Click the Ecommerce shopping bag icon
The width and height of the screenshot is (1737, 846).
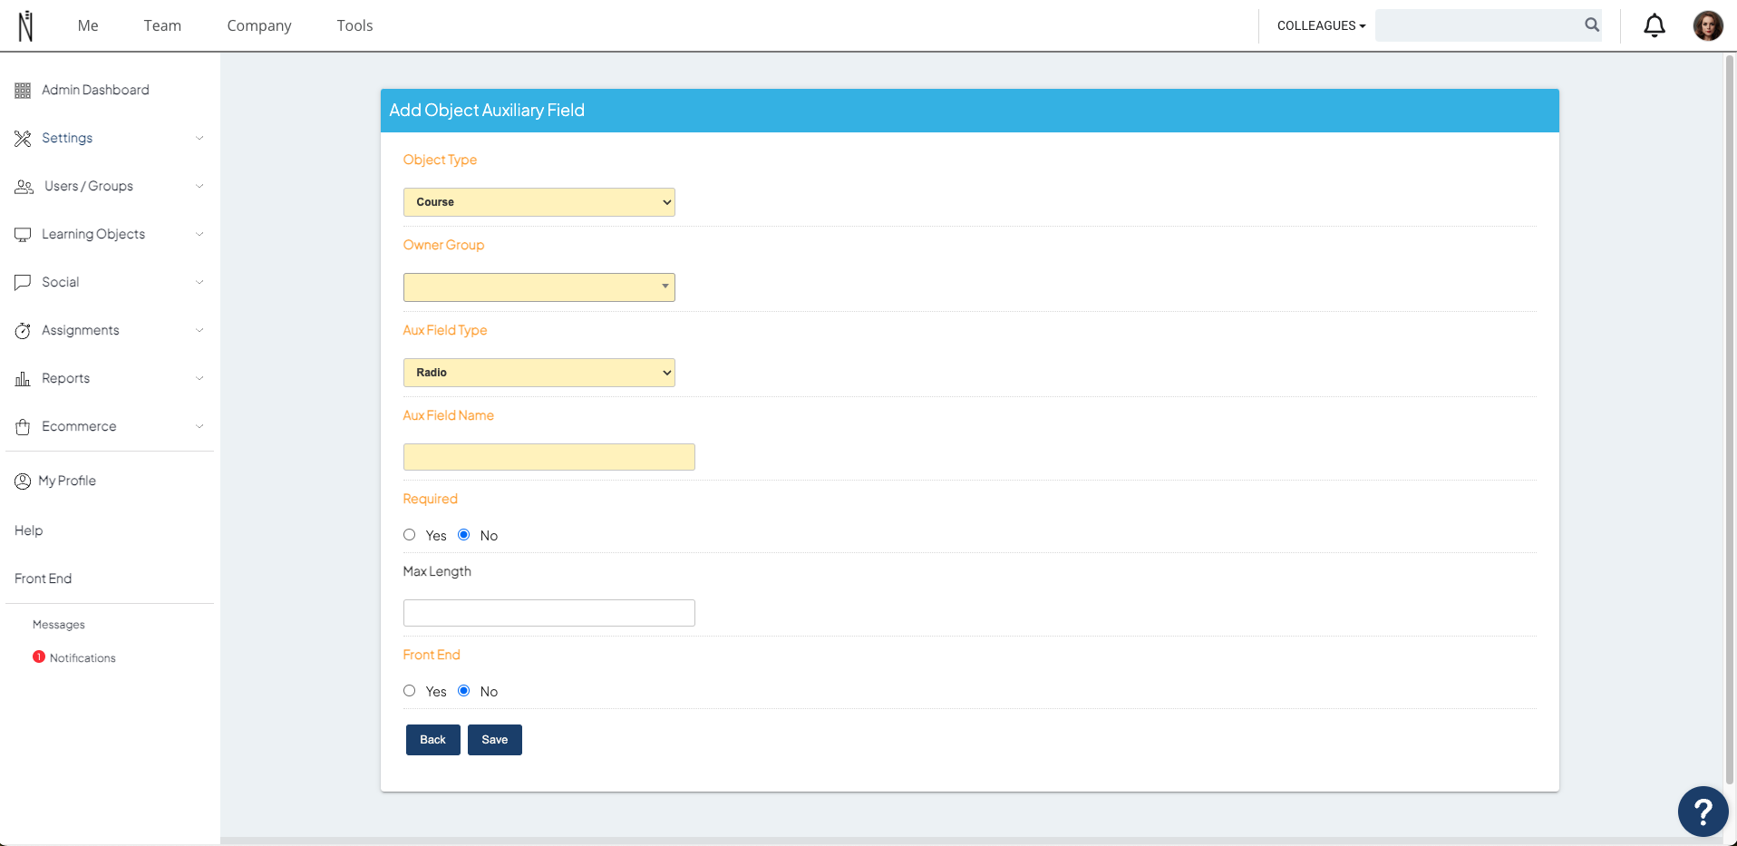click(x=23, y=427)
